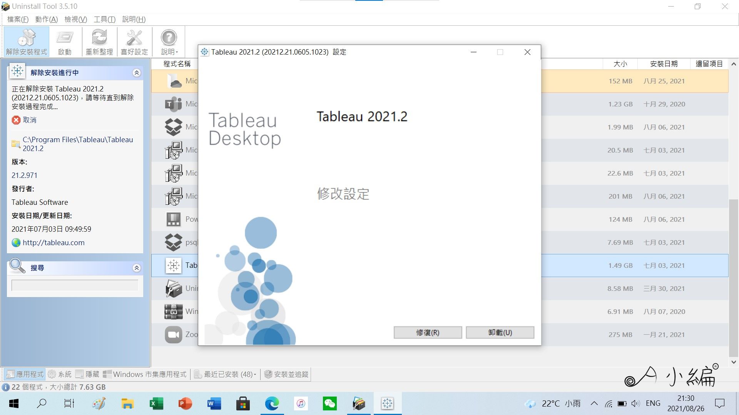Click the list scrollbar up arrow
This screenshot has width=739, height=415.
(734, 64)
